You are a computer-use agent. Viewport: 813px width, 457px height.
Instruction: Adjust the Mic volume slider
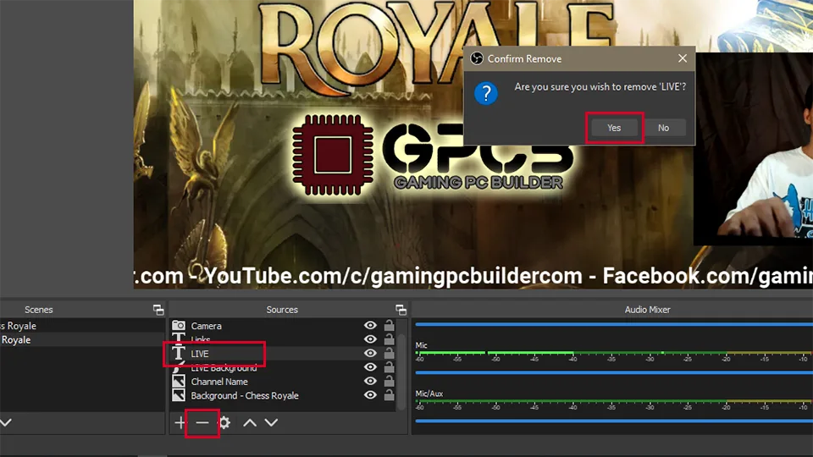(x=614, y=372)
